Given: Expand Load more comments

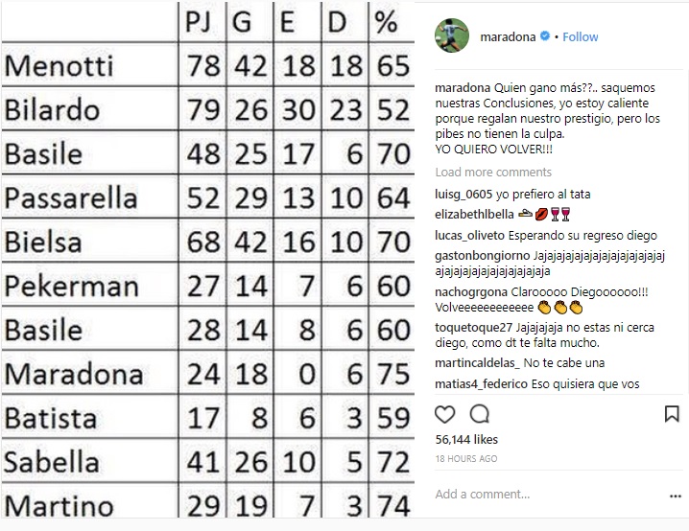Looking at the screenshot, I should pyautogui.click(x=493, y=172).
